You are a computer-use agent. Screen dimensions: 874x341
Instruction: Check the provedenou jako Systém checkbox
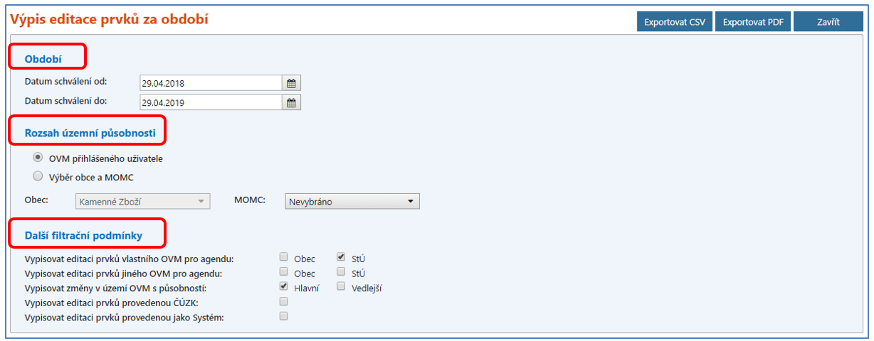(x=284, y=316)
